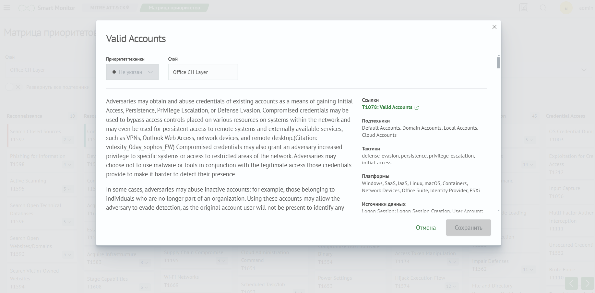The width and height of the screenshot is (595, 293).
Task: Click the Сохранить button
Action: click(x=468, y=228)
